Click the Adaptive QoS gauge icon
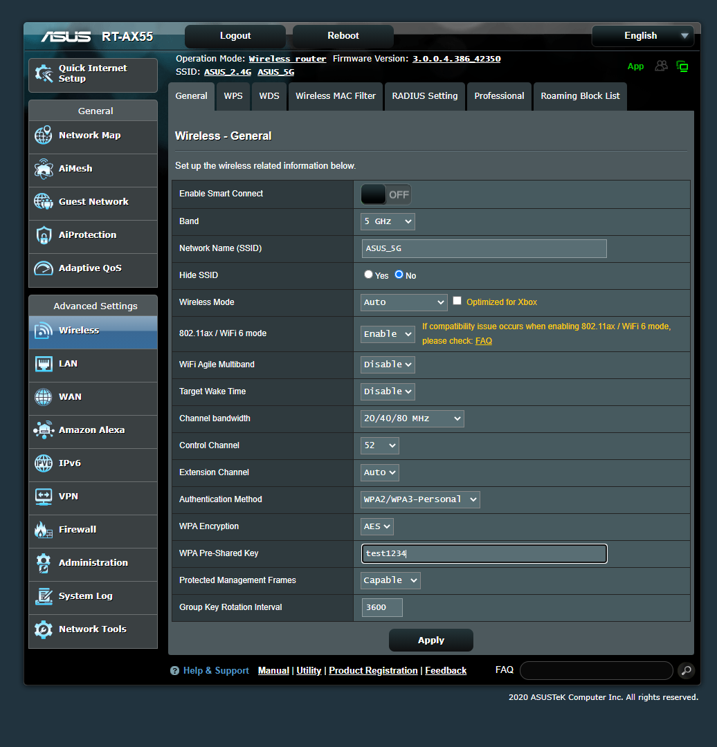The image size is (717, 747). pos(44,268)
